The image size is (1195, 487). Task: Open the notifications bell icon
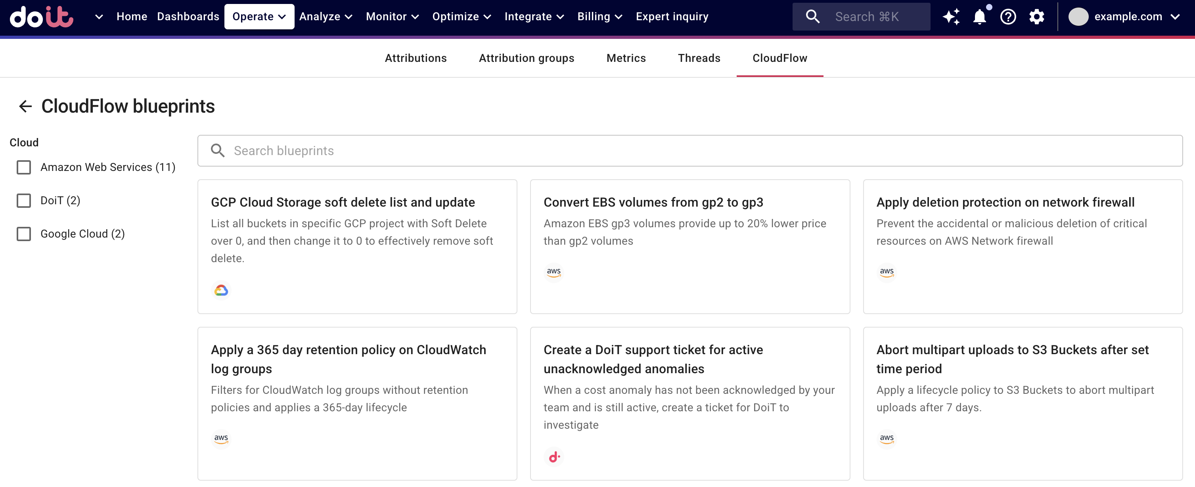[979, 17]
